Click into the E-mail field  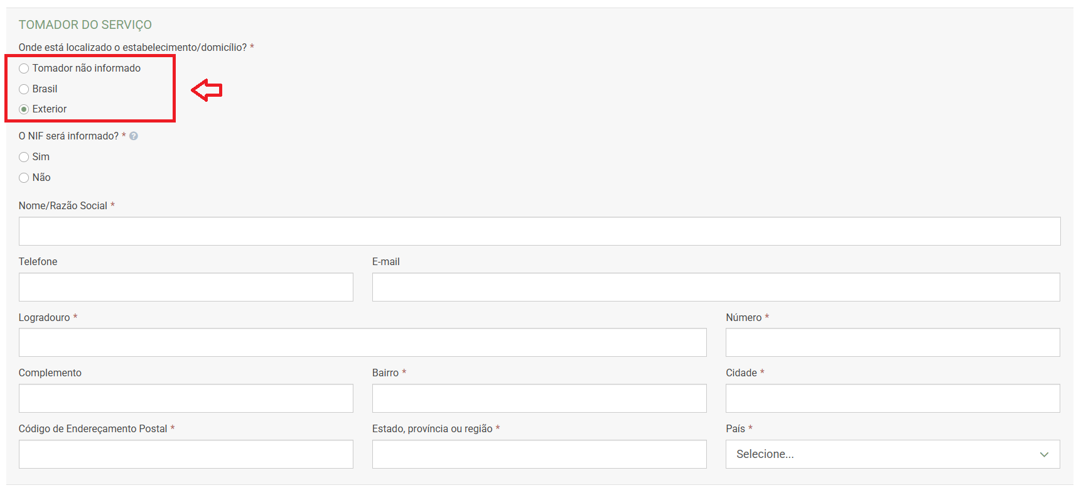716,287
